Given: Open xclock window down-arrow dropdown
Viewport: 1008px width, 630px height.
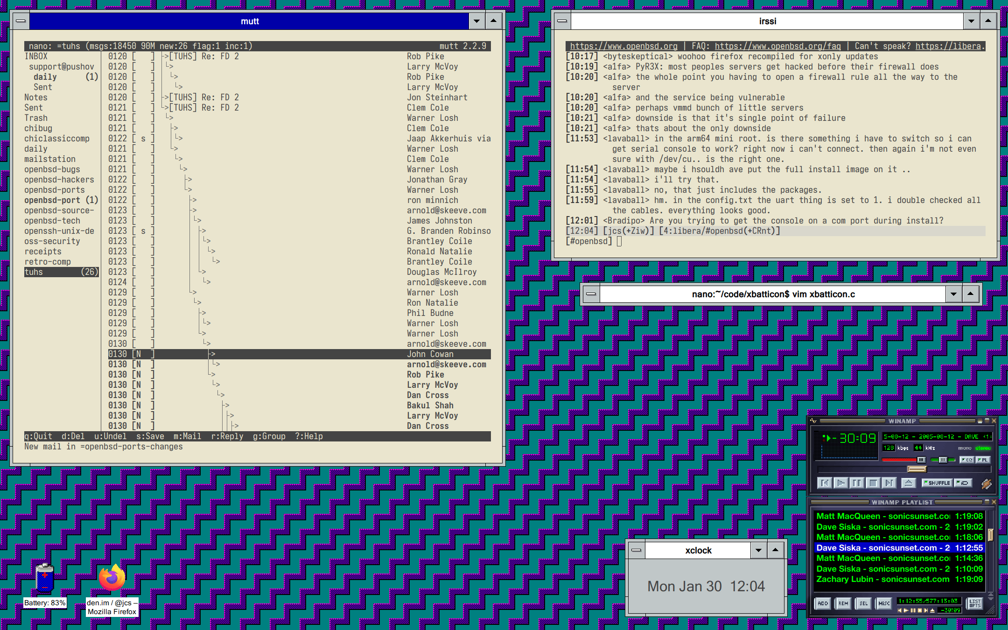Looking at the screenshot, I should tap(758, 550).
